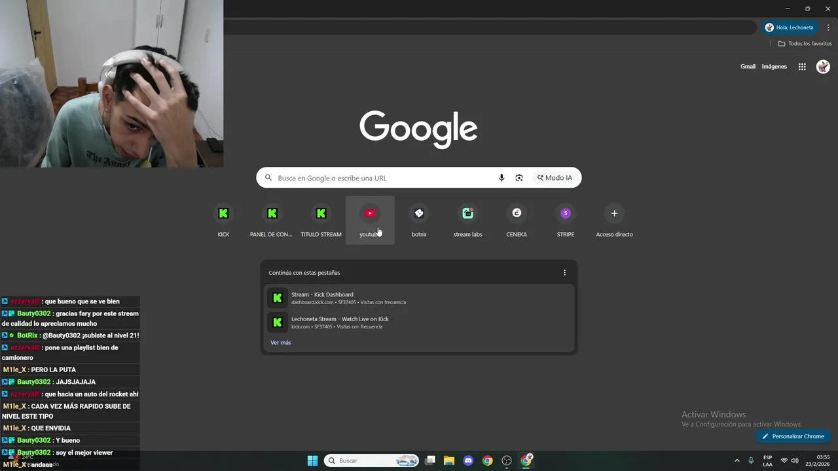Click the Ver más link
The width and height of the screenshot is (838, 471).
[x=281, y=343]
